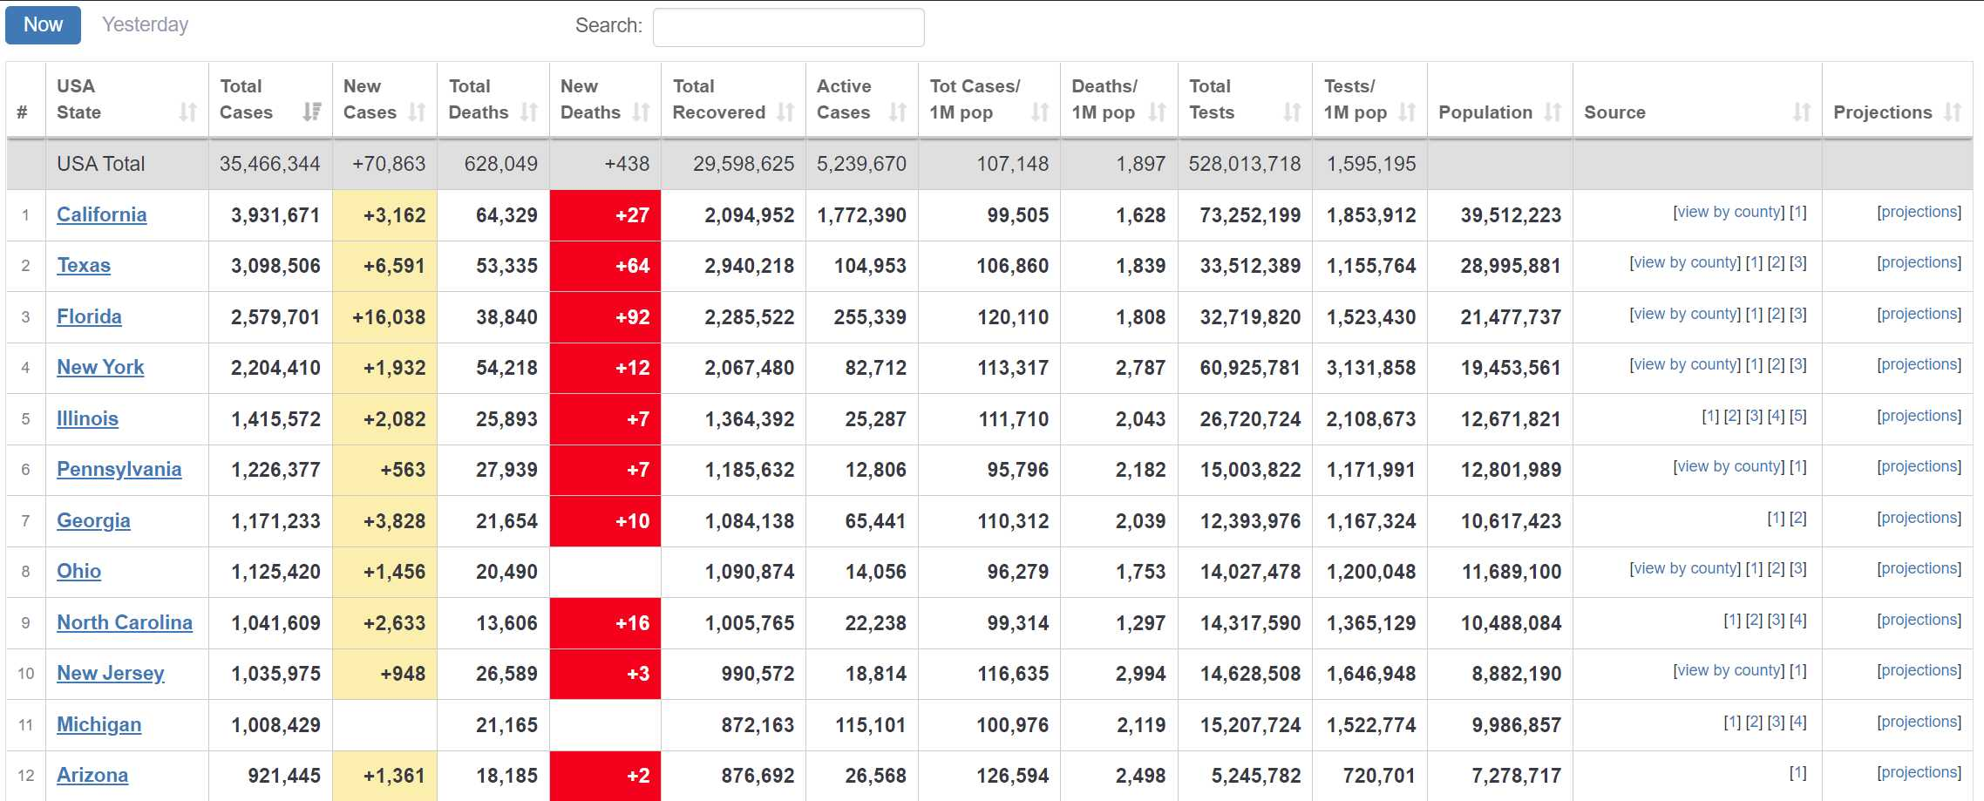View Texas data by county

[1685, 262]
